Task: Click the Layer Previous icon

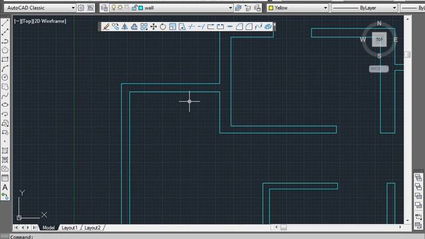Action: click(248, 8)
